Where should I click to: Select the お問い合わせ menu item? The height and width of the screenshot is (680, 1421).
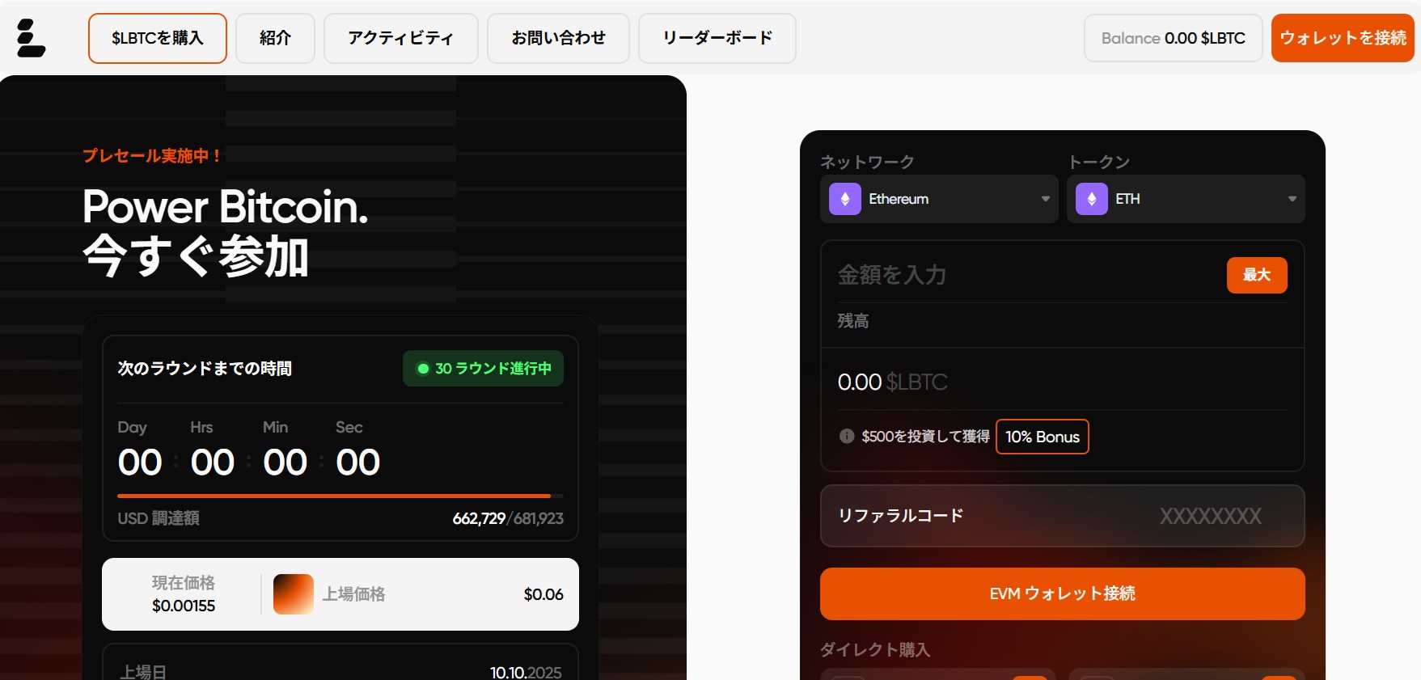(x=558, y=38)
